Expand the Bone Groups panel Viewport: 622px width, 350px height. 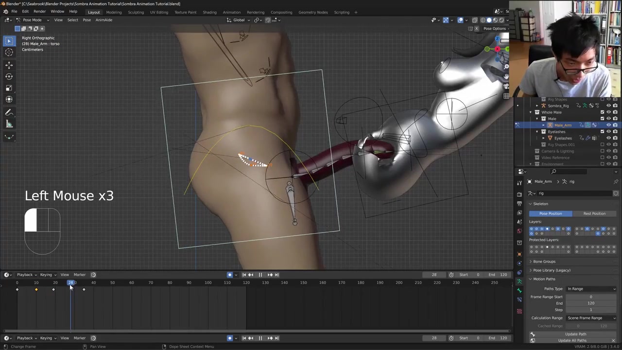[x=544, y=262]
